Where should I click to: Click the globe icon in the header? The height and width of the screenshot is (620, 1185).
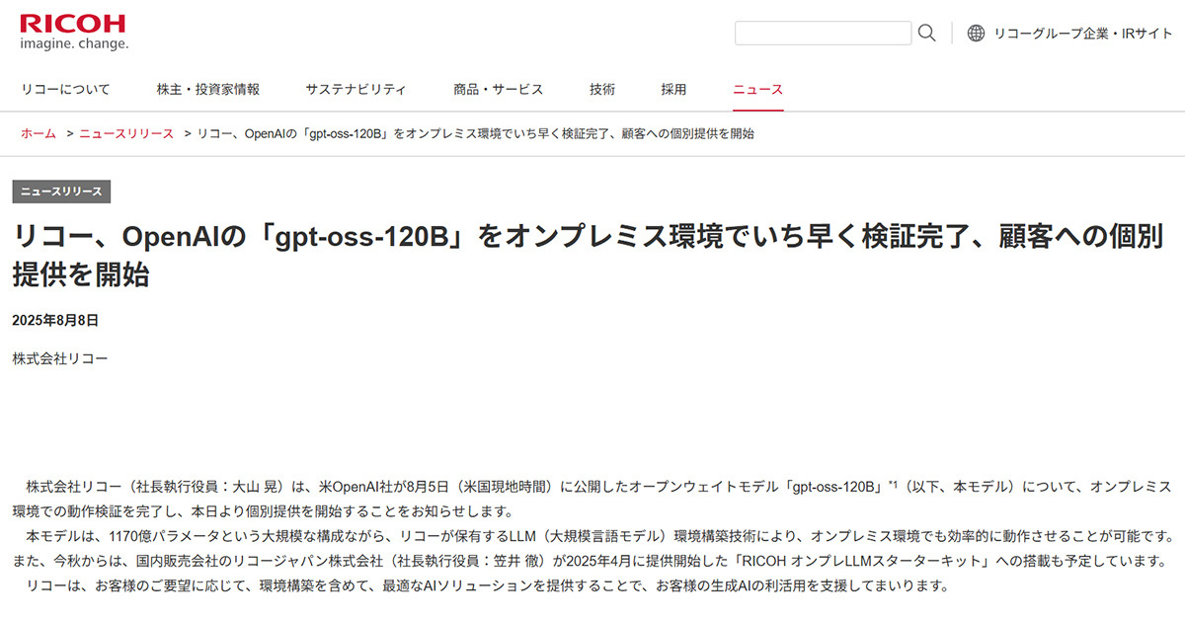(976, 33)
